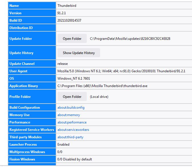Click the Build ID header cell
This screenshot has height=167, width=192.
32,20
